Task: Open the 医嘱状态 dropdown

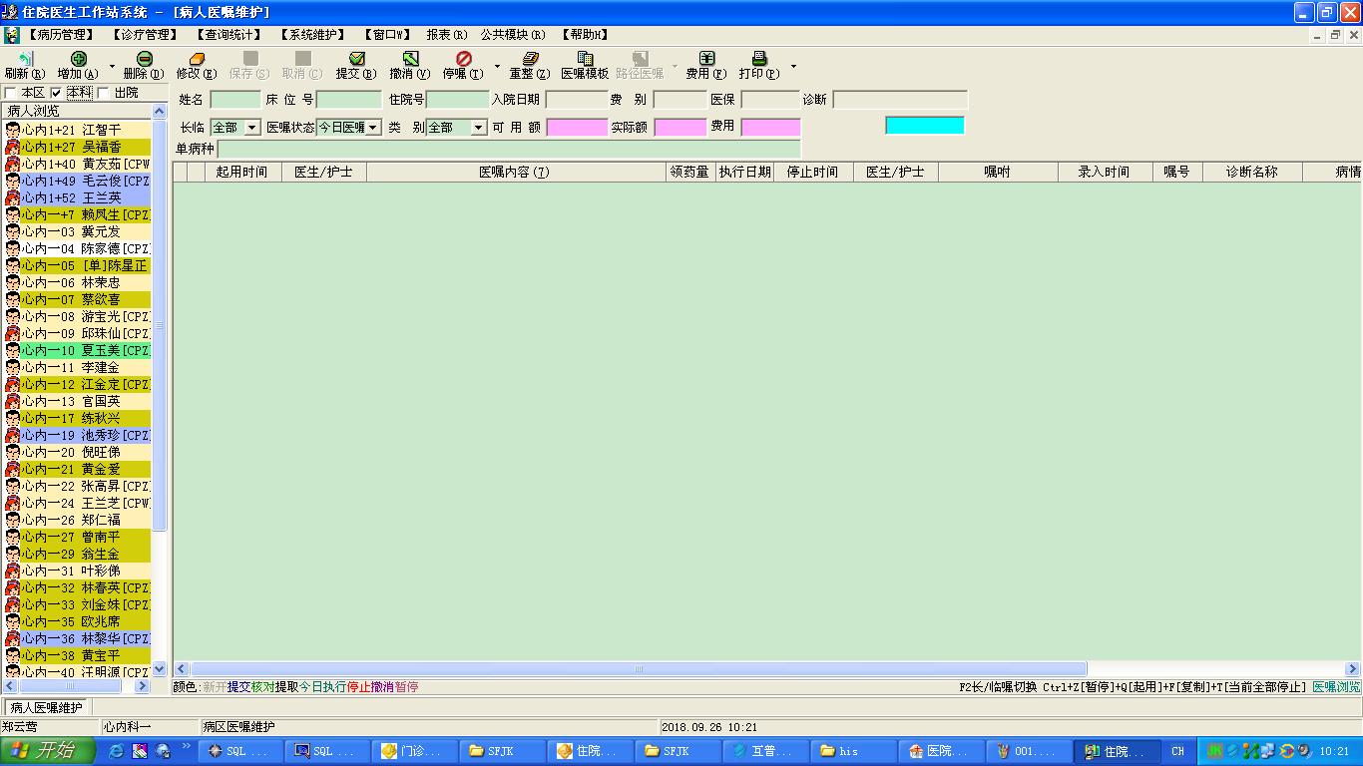Action: click(373, 128)
